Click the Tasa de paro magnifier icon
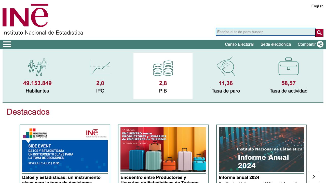326x183 pixels. 226,67
